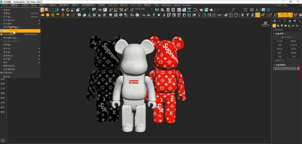Image resolution: width=302 pixels, height=144 pixels.
Task: Activate the Select and Scale tool
Action: point(73,10)
